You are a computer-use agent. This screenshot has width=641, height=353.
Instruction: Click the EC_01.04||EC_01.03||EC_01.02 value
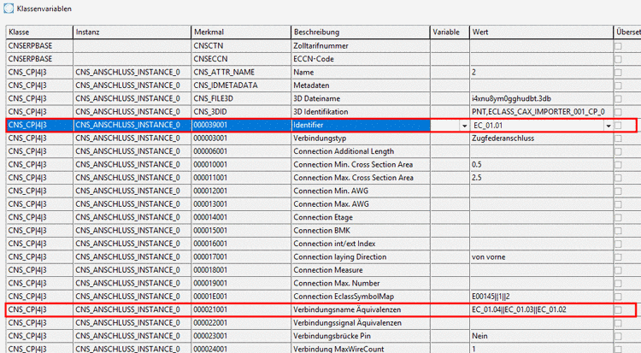pyautogui.click(x=541, y=309)
